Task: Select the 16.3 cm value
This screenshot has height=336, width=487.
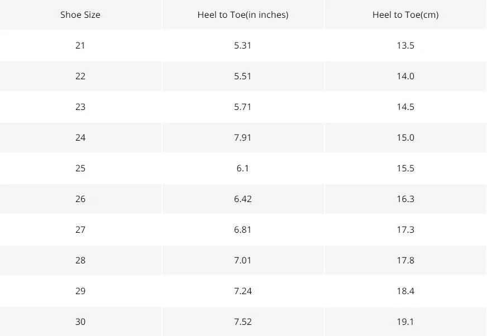Action: click(x=405, y=199)
